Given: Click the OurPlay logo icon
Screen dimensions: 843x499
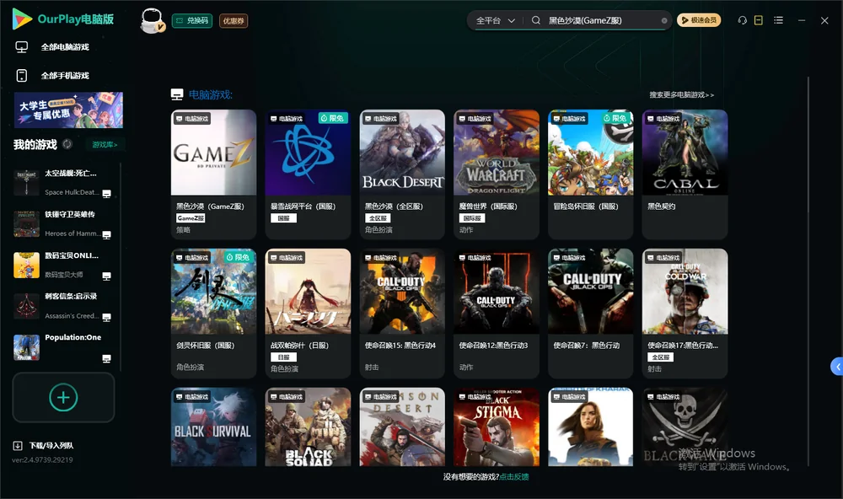Looking at the screenshot, I should (x=22, y=19).
